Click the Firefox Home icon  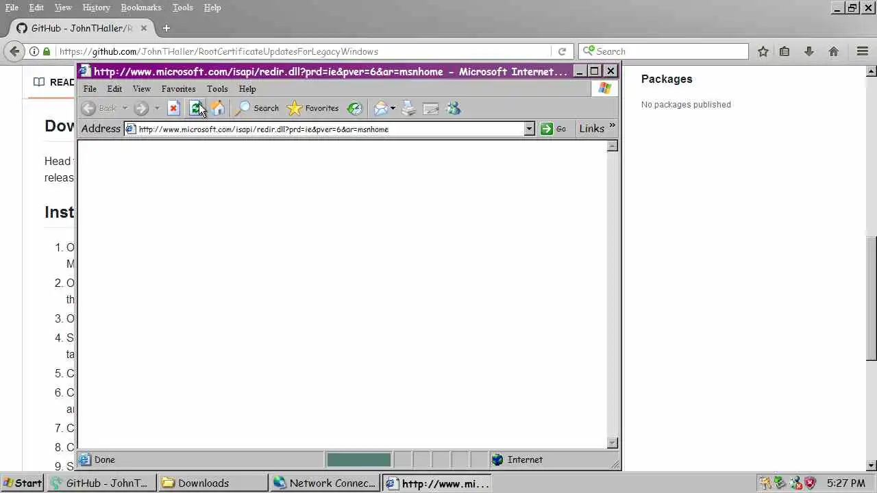coord(834,51)
